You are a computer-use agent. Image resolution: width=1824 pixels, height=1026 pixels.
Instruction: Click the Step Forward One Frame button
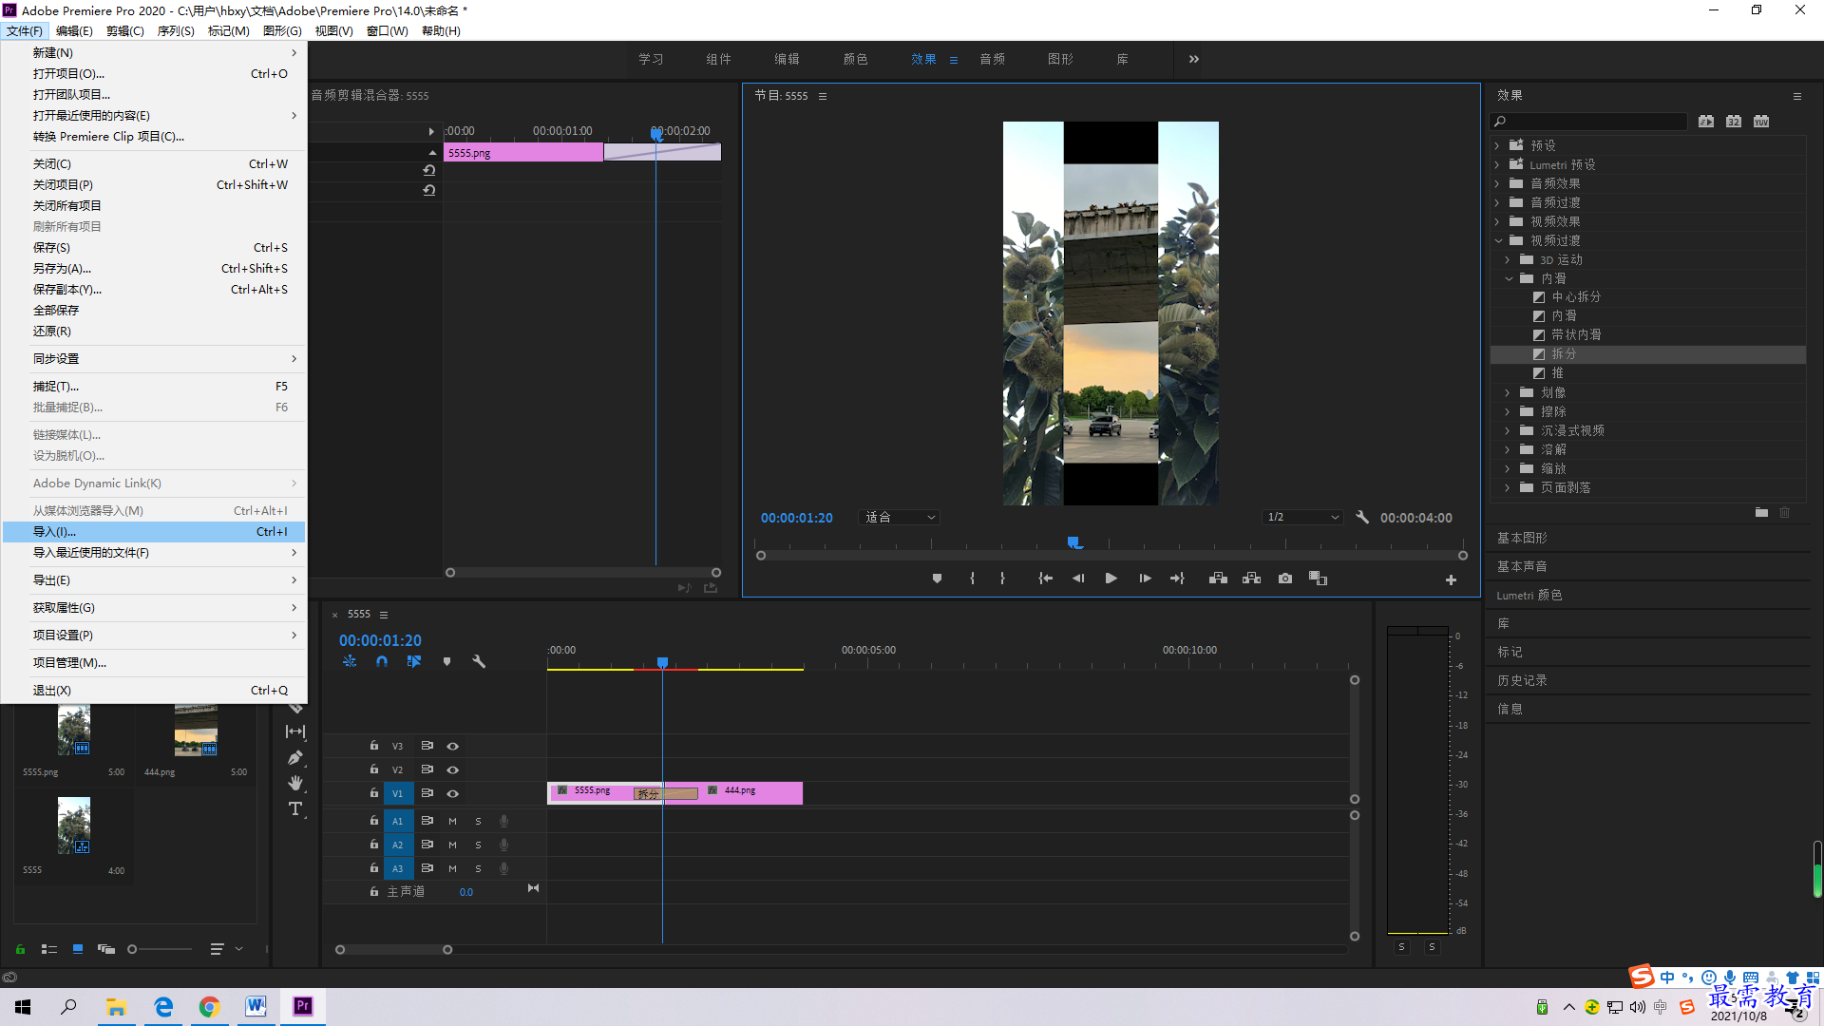point(1145,579)
